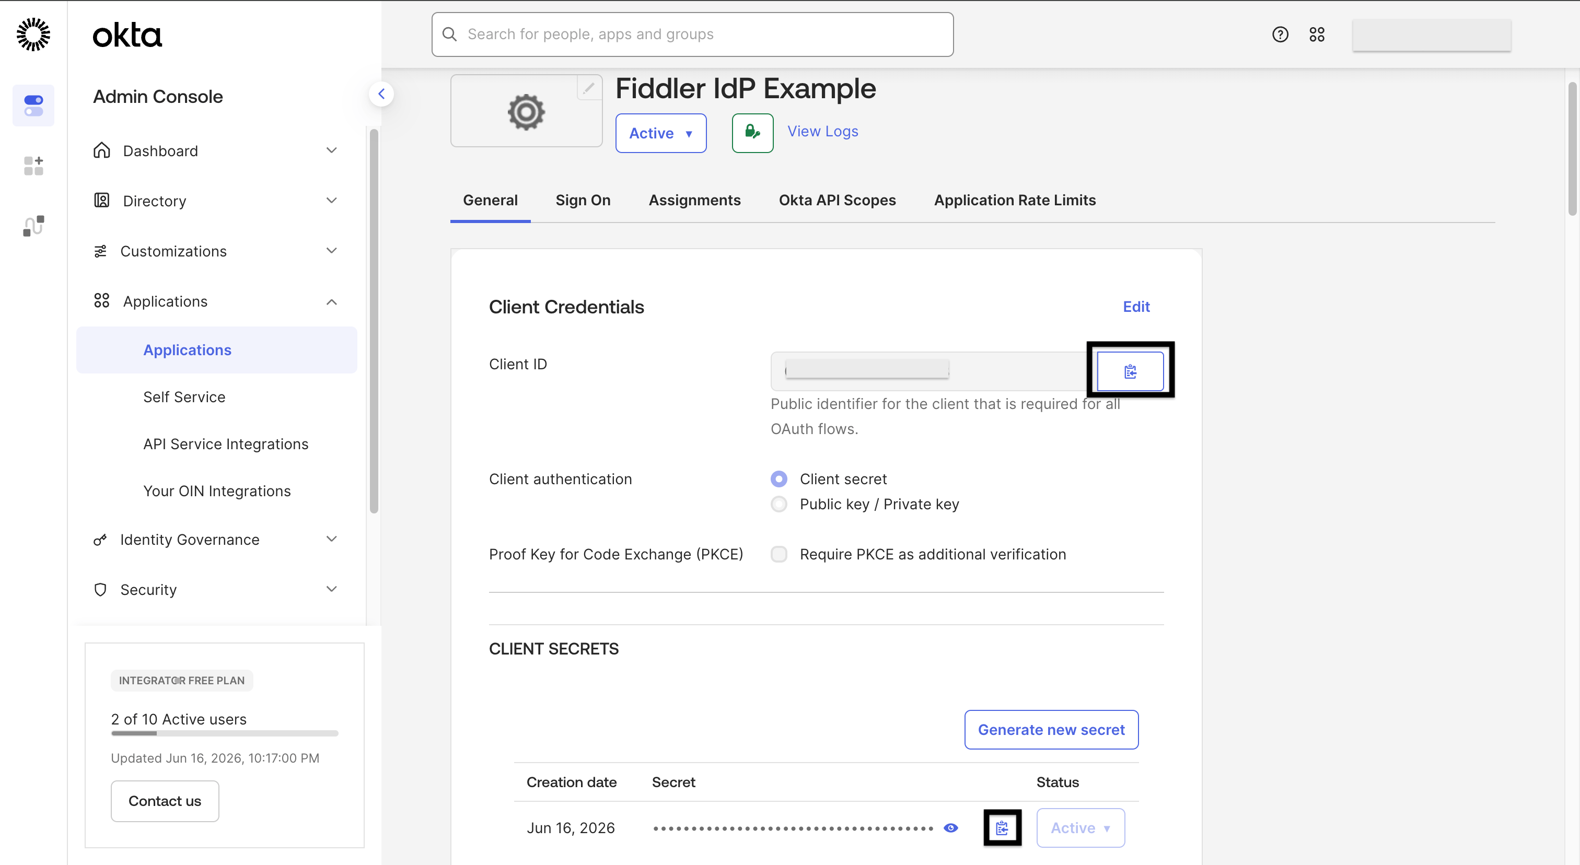Click the Identity Governance key icon
This screenshot has height=865, width=1580.
click(x=100, y=540)
